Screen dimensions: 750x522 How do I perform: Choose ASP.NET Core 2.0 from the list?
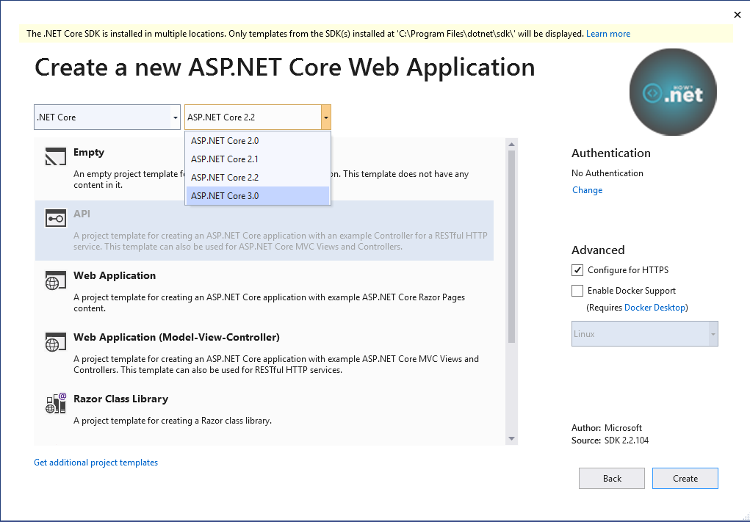coord(257,140)
